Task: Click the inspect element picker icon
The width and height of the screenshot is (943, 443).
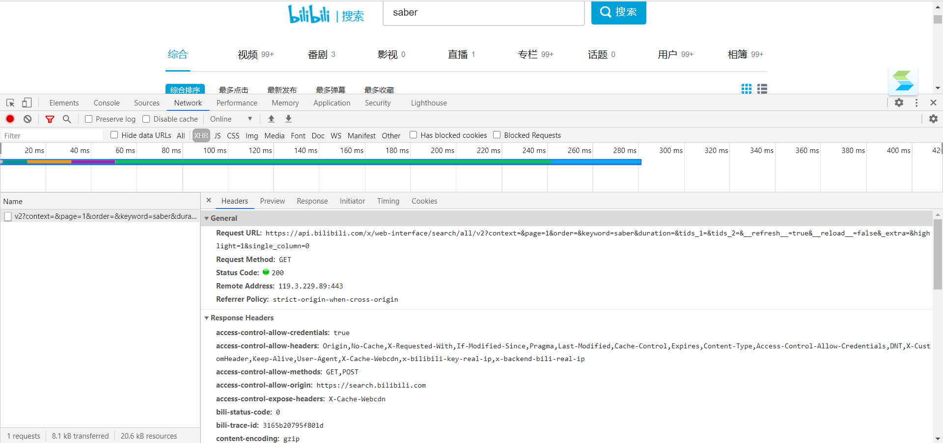Action: [10, 103]
